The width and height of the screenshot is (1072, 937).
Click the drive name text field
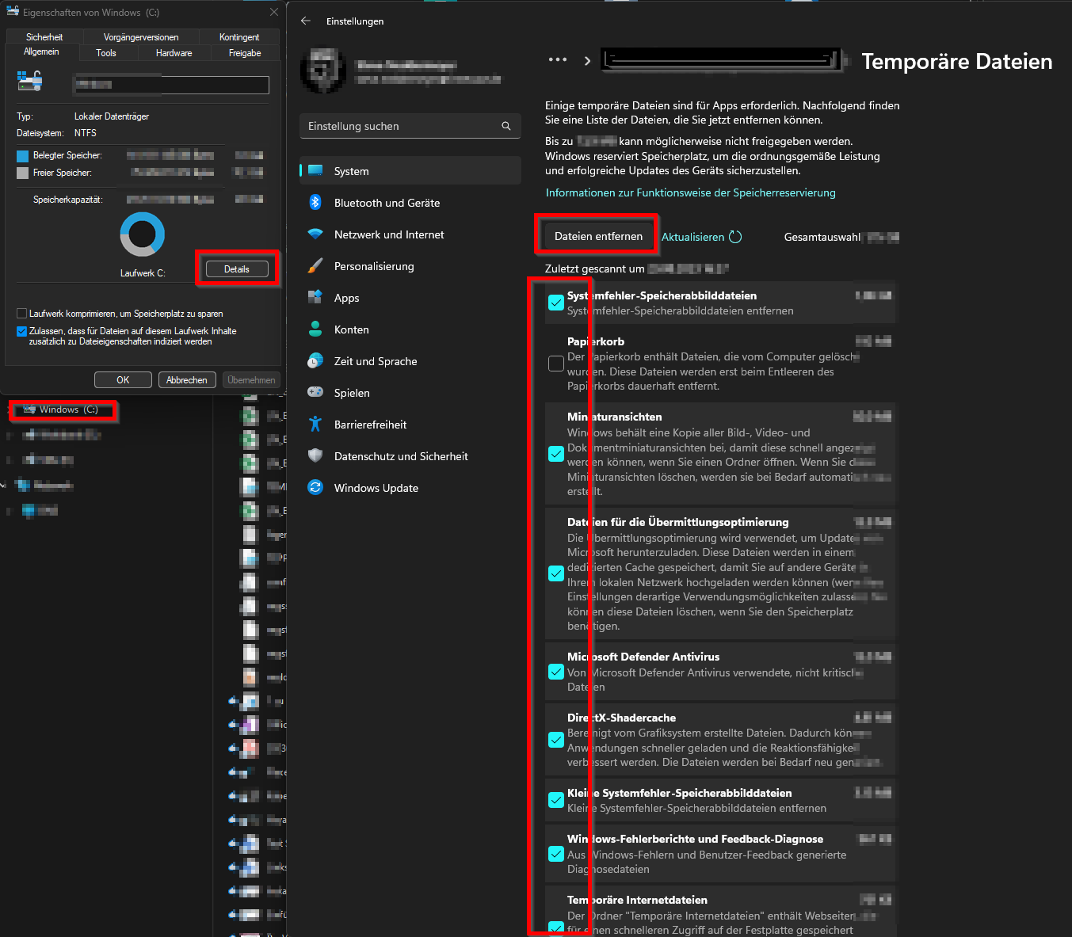pyautogui.click(x=171, y=85)
